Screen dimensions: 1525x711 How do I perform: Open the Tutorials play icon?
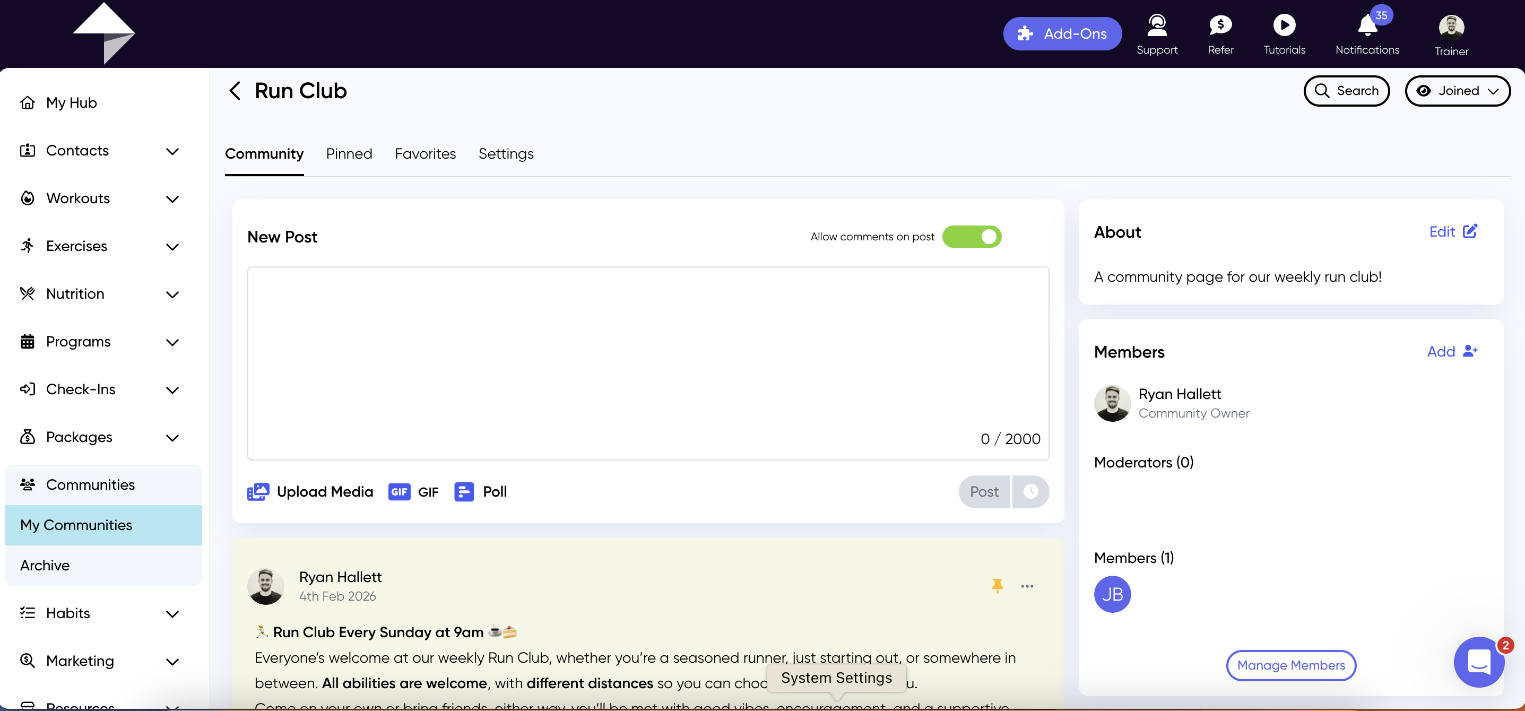tap(1284, 25)
